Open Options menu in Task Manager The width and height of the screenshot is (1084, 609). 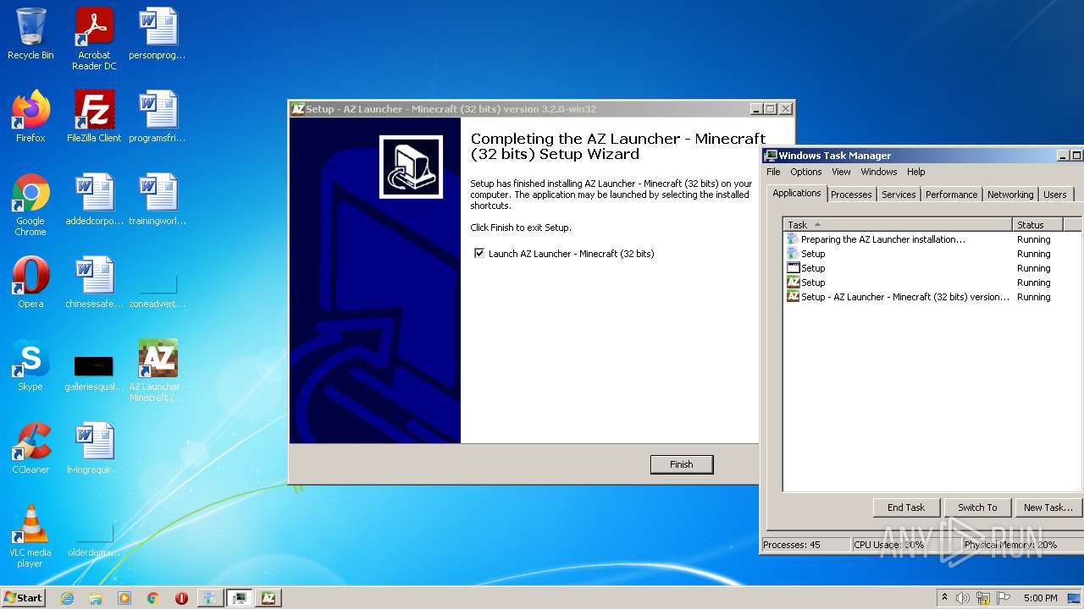tap(806, 172)
